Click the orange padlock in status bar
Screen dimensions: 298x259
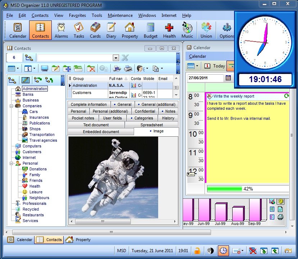[x=197, y=251]
